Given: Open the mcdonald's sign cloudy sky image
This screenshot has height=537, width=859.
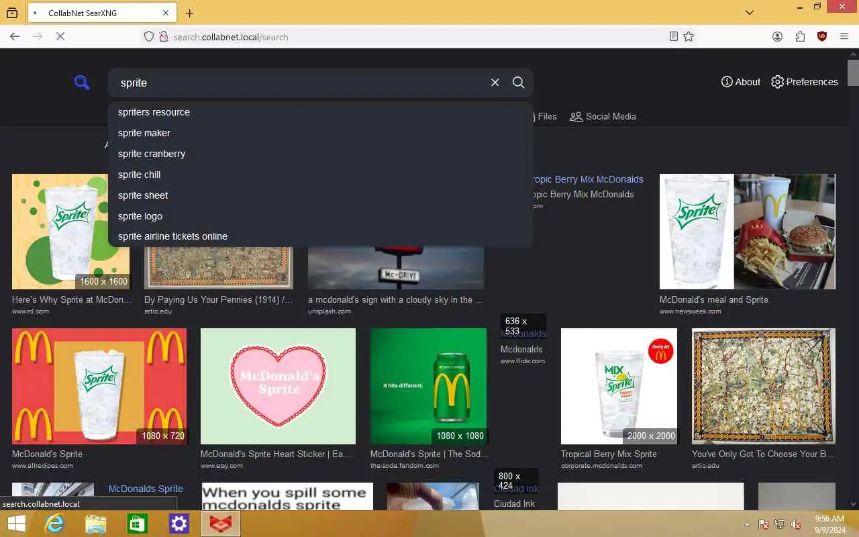Looking at the screenshot, I should click(396, 268).
